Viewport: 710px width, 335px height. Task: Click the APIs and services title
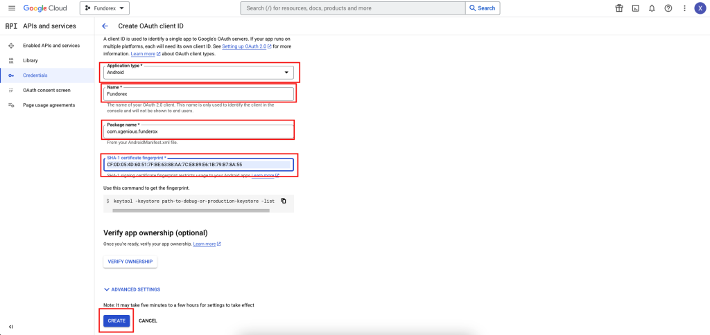click(x=49, y=26)
